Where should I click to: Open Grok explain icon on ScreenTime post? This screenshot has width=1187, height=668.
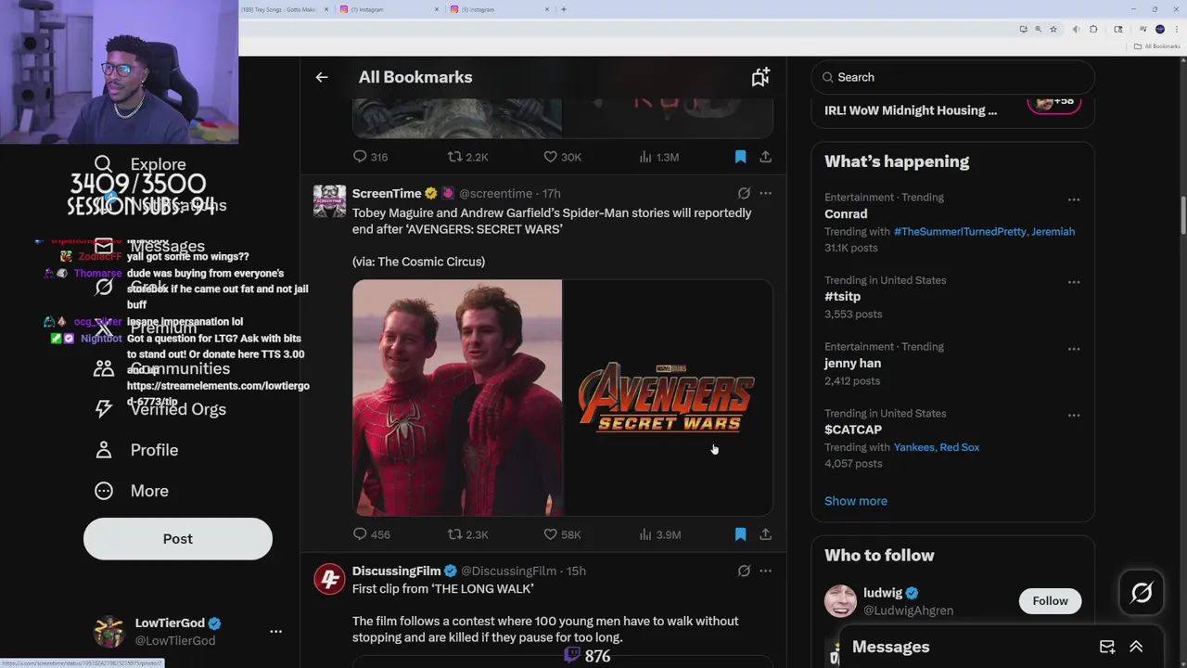pos(744,193)
